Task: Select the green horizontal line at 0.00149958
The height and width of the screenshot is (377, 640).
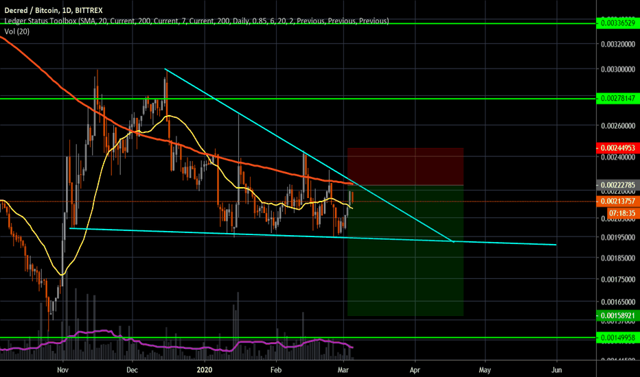Action: (298, 337)
